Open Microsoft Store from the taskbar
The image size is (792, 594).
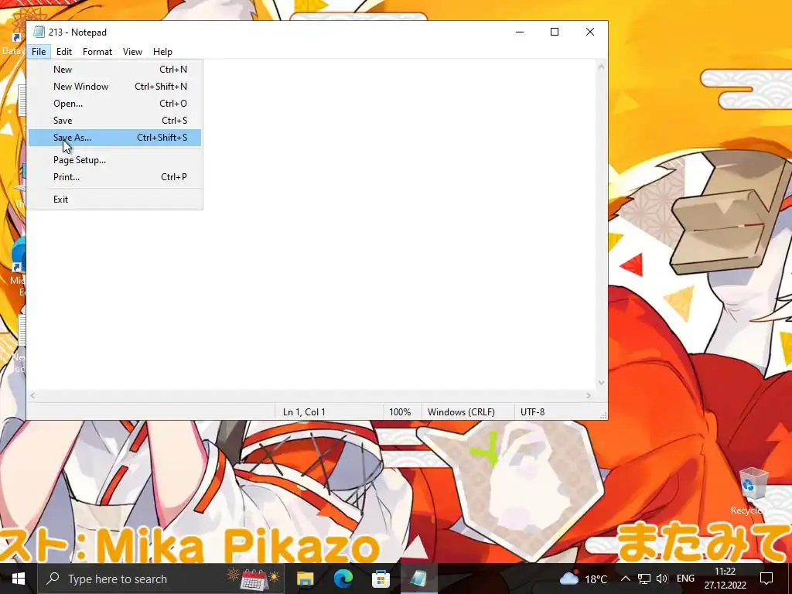(x=381, y=579)
